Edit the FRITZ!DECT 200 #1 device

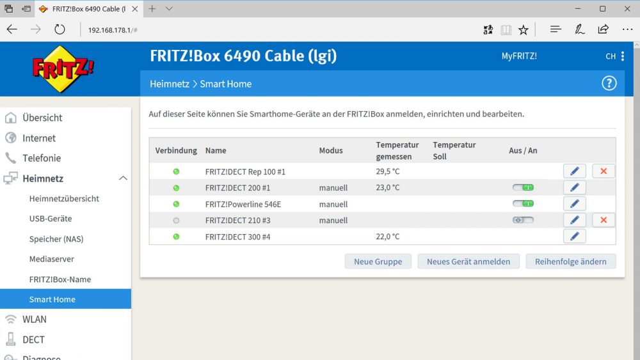[574, 187]
